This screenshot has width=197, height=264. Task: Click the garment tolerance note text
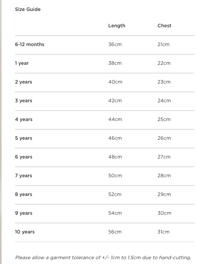point(103,258)
